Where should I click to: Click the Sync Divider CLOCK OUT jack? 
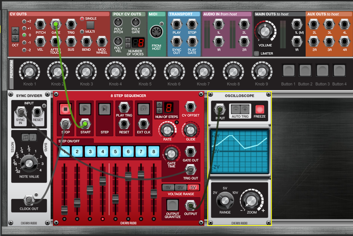click(29, 200)
